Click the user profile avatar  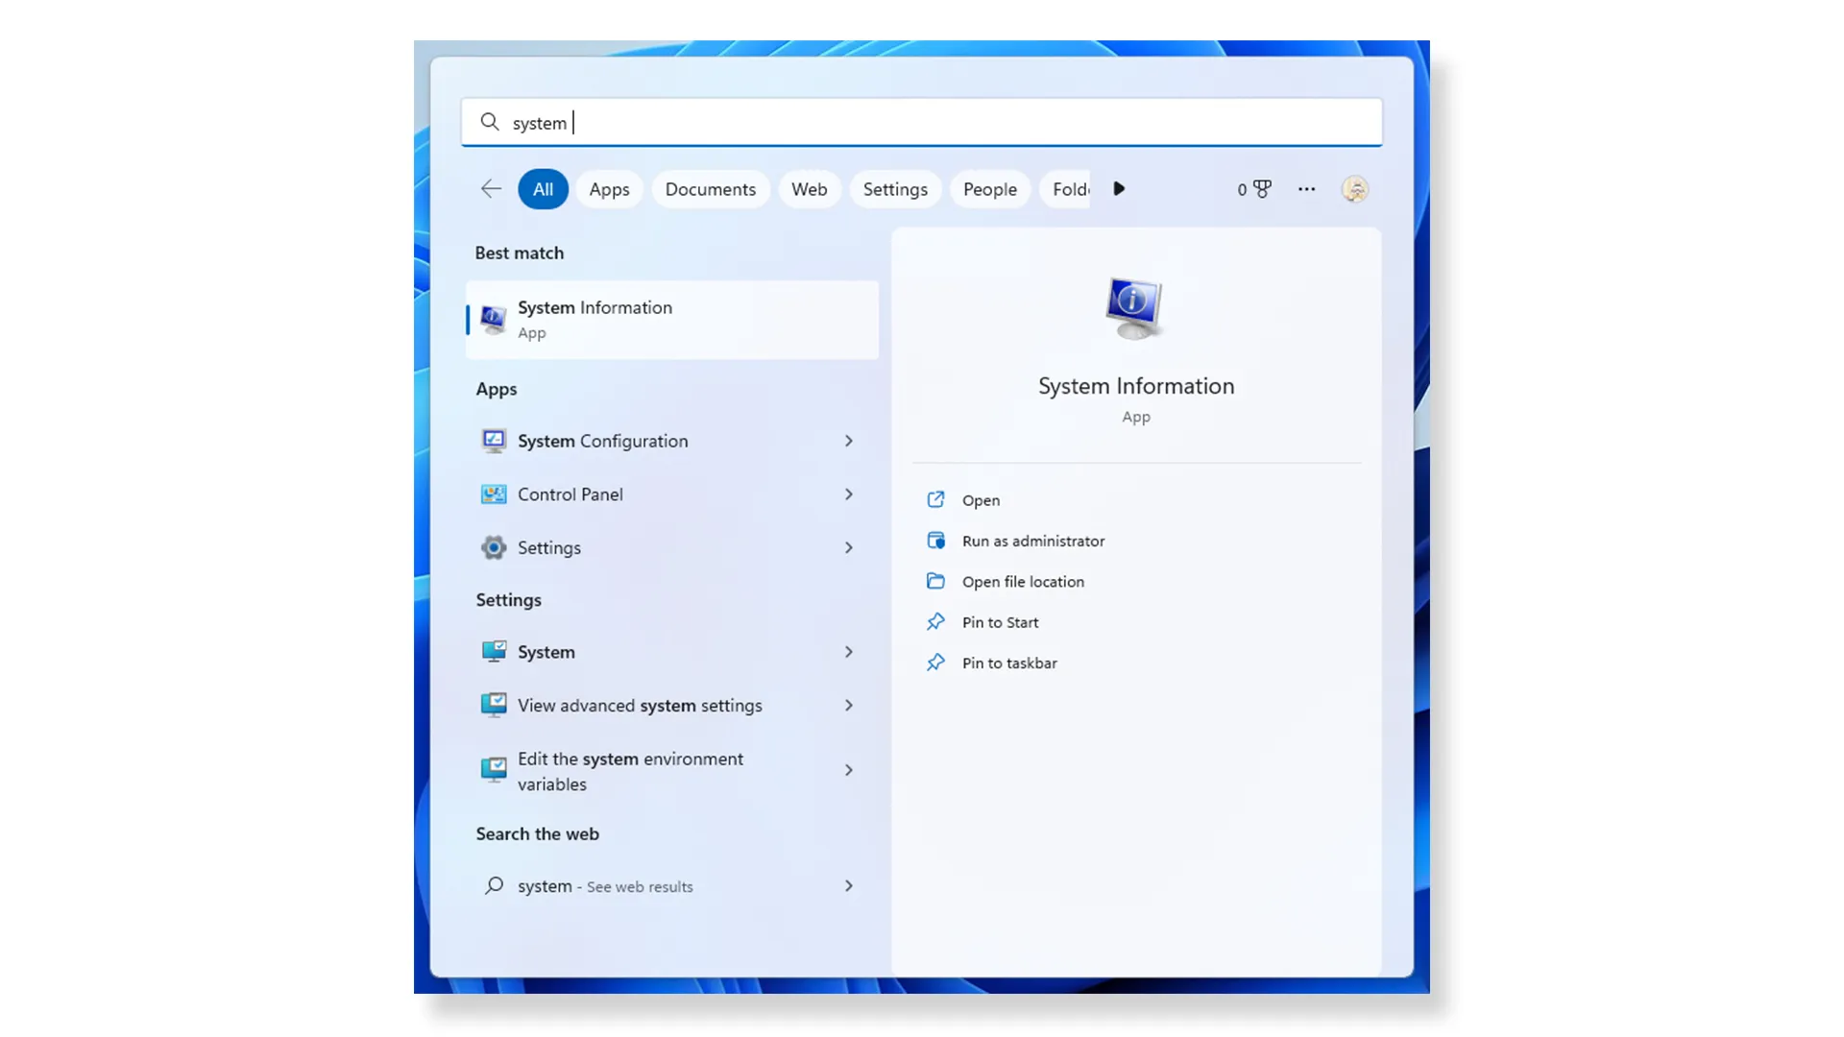[x=1354, y=189]
